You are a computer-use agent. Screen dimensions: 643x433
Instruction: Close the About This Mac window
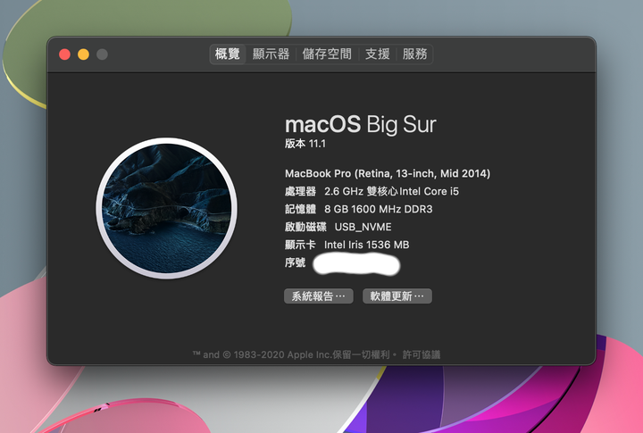click(65, 54)
